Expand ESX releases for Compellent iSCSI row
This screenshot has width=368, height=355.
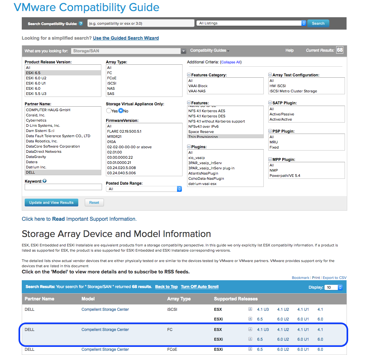pos(250,309)
